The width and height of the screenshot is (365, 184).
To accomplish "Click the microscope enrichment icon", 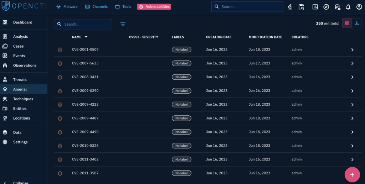I will click(x=291, y=7).
